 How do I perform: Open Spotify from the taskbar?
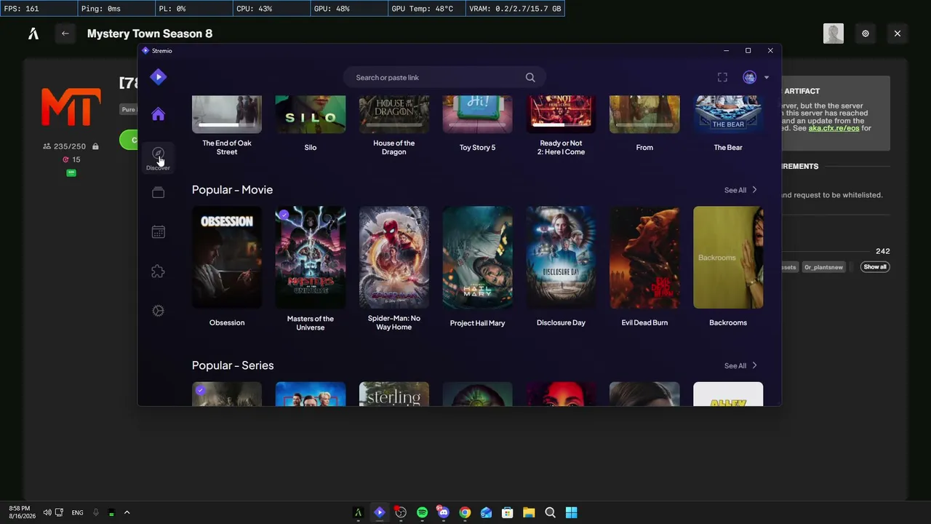[x=422, y=512]
